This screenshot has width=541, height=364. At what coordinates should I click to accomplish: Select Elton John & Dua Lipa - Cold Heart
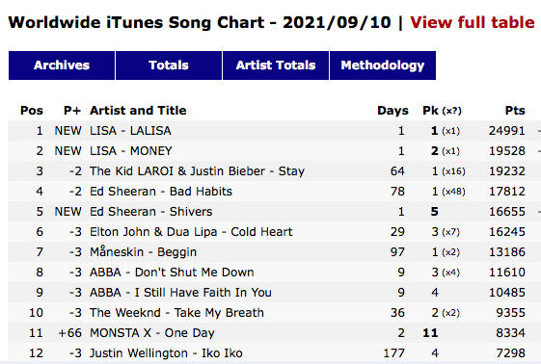(191, 232)
